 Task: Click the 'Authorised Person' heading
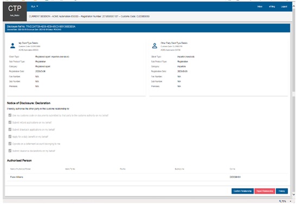tap(20, 161)
